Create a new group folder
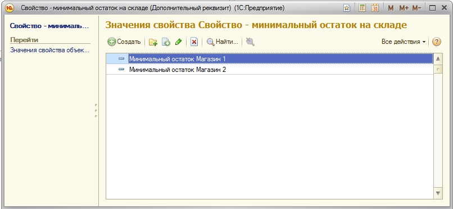The height and width of the screenshot is (209, 453). (x=153, y=42)
